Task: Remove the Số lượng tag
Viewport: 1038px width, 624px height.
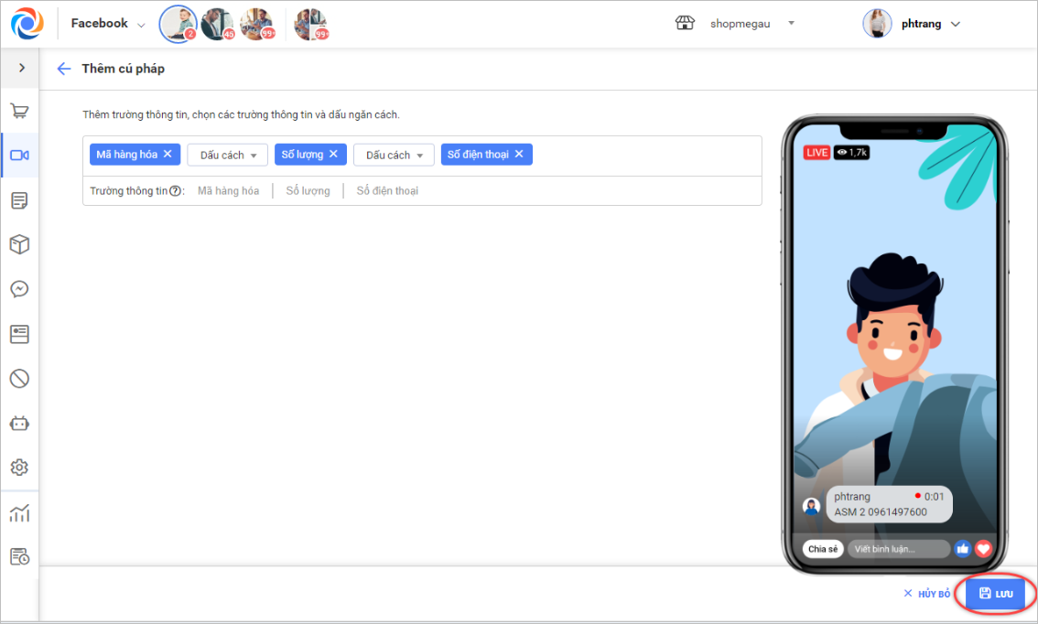Action: (333, 154)
